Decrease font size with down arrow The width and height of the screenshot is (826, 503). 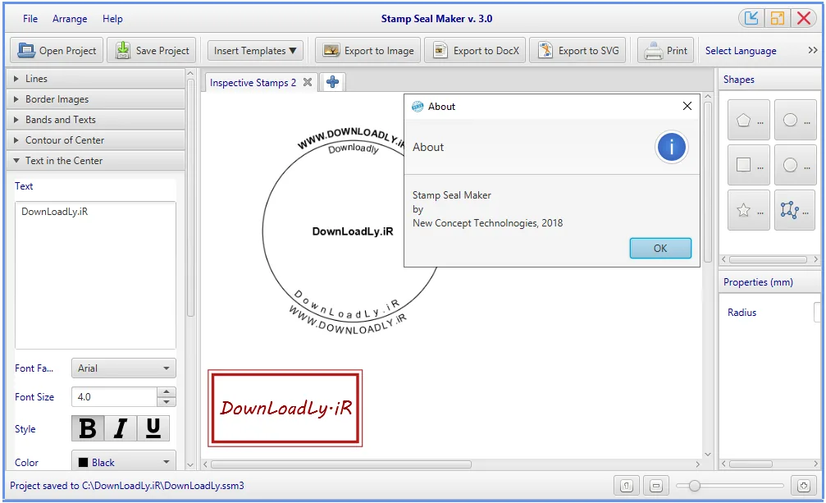167,402
